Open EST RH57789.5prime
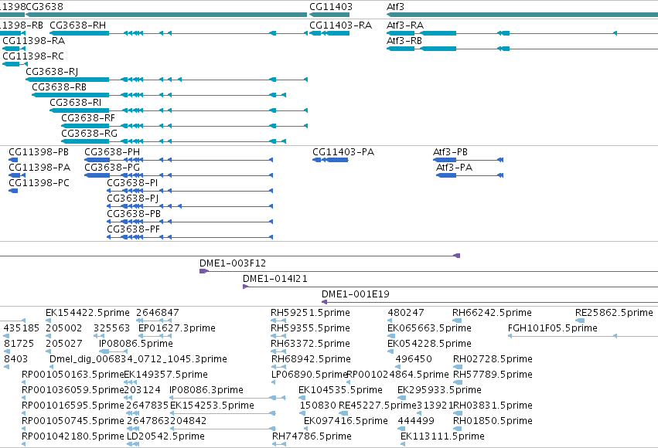658x448 pixels. [493, 375]
